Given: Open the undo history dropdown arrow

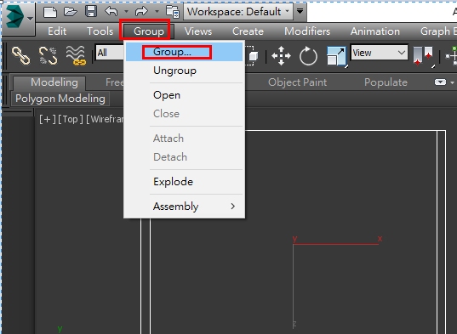Looking at the screenshot, I should [126, 12].
